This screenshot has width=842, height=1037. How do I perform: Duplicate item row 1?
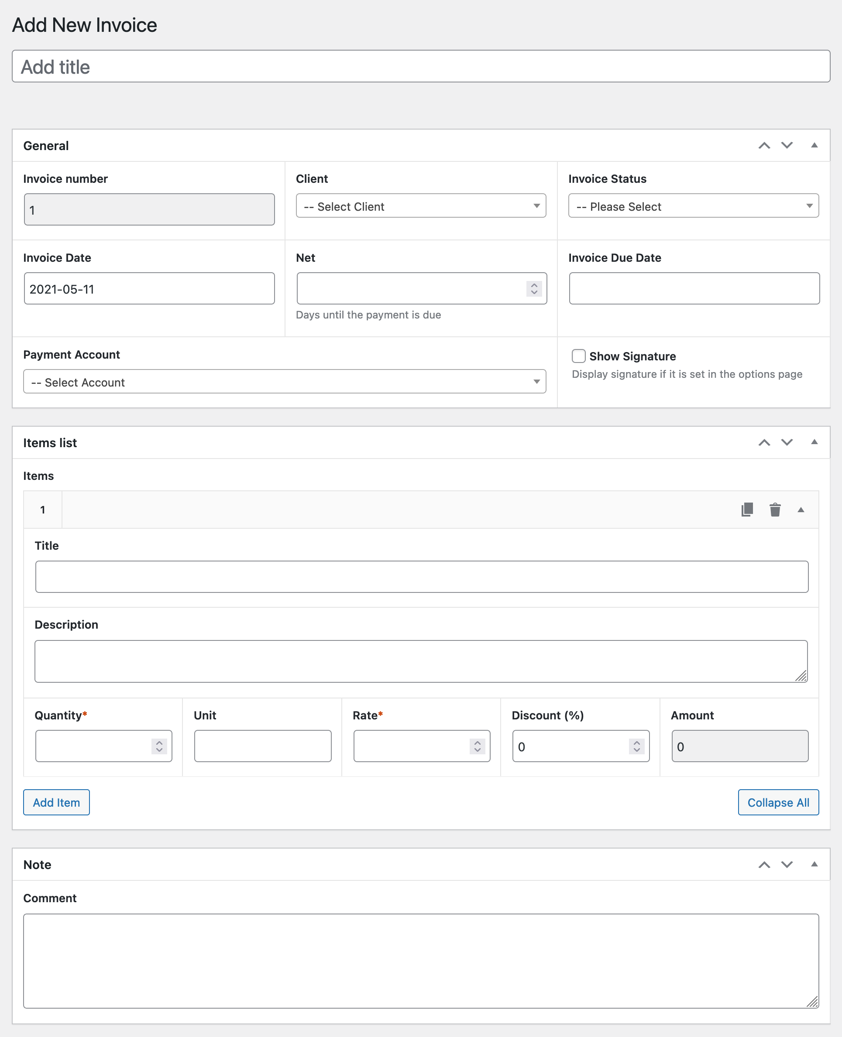[x=747, y=510]
